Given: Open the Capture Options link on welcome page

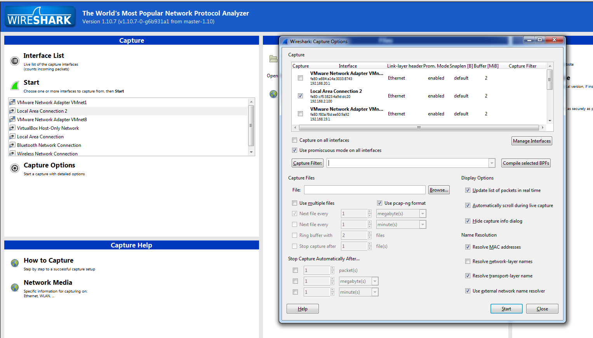Looking at the screenshot, I should click(x=49, y=165).
